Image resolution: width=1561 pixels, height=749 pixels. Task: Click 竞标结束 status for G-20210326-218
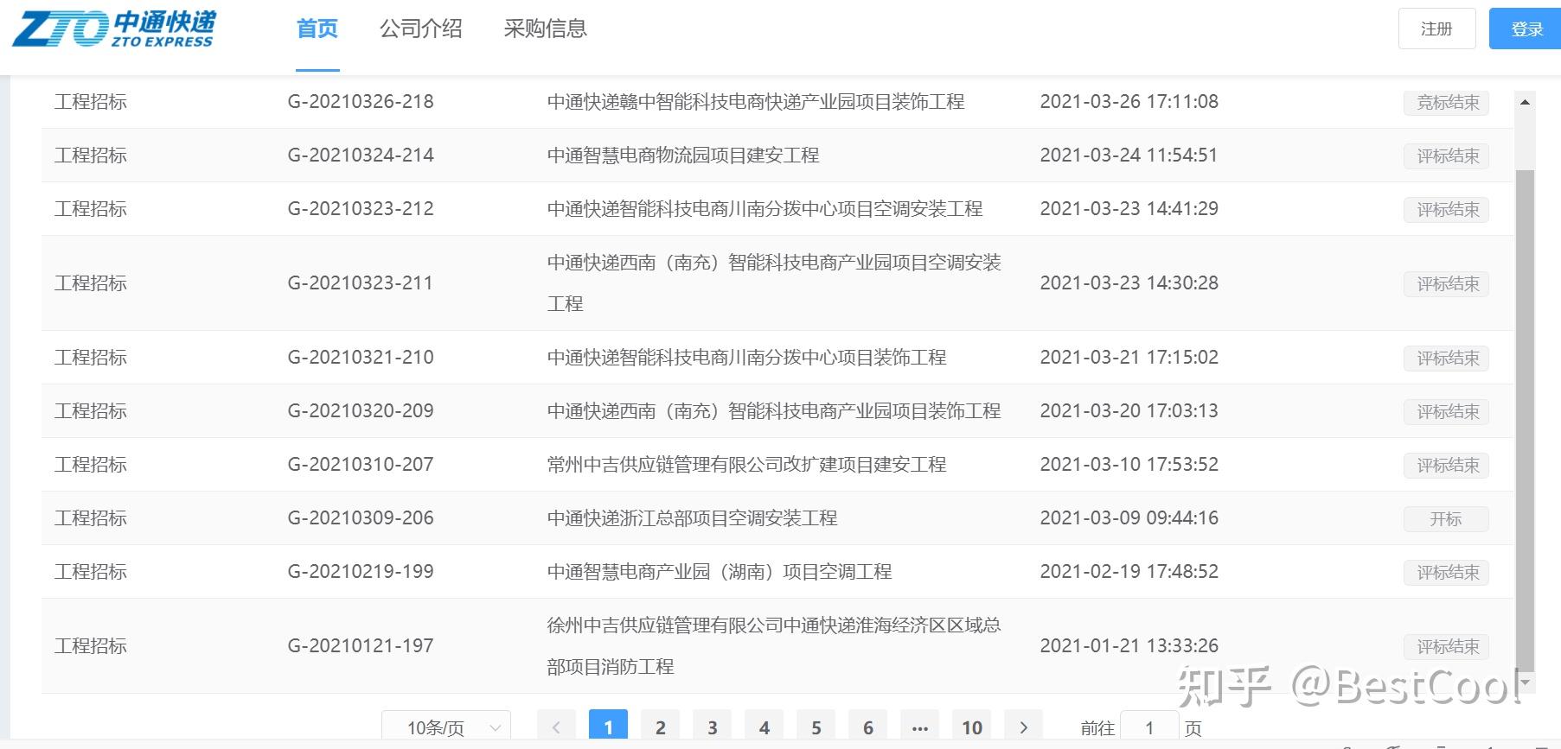1446,102
